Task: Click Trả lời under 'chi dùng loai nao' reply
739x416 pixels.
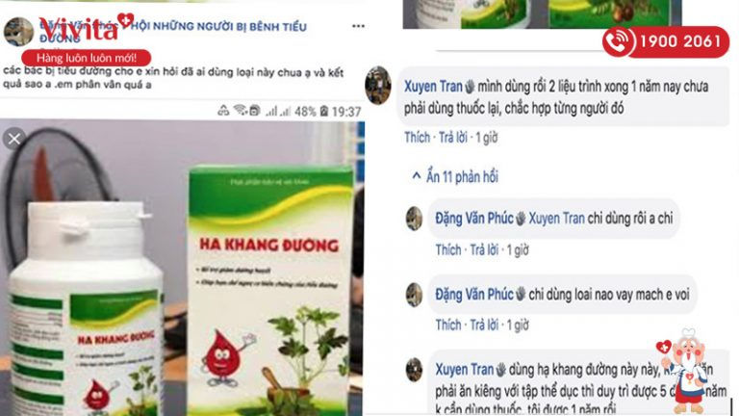Action: tap(484, 325)
